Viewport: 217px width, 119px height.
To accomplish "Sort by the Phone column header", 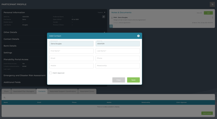I will [x=74, y=102].
